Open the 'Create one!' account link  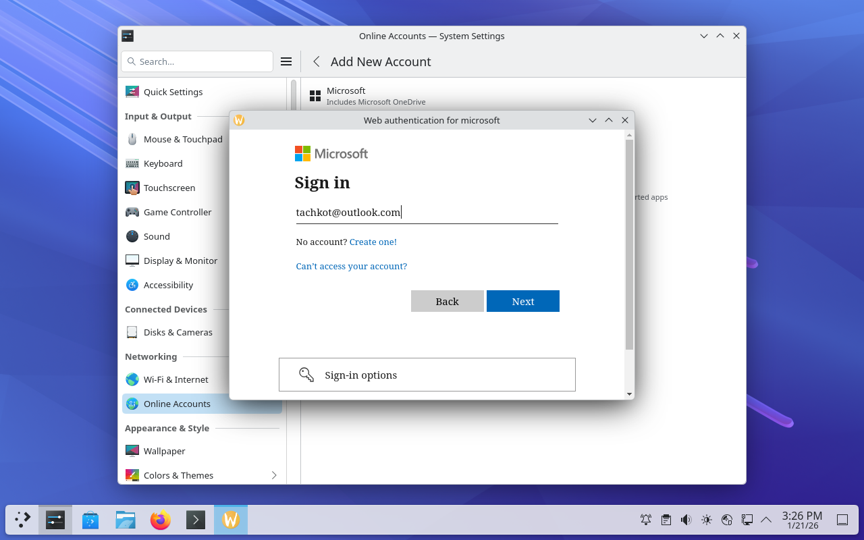[373, 242]
